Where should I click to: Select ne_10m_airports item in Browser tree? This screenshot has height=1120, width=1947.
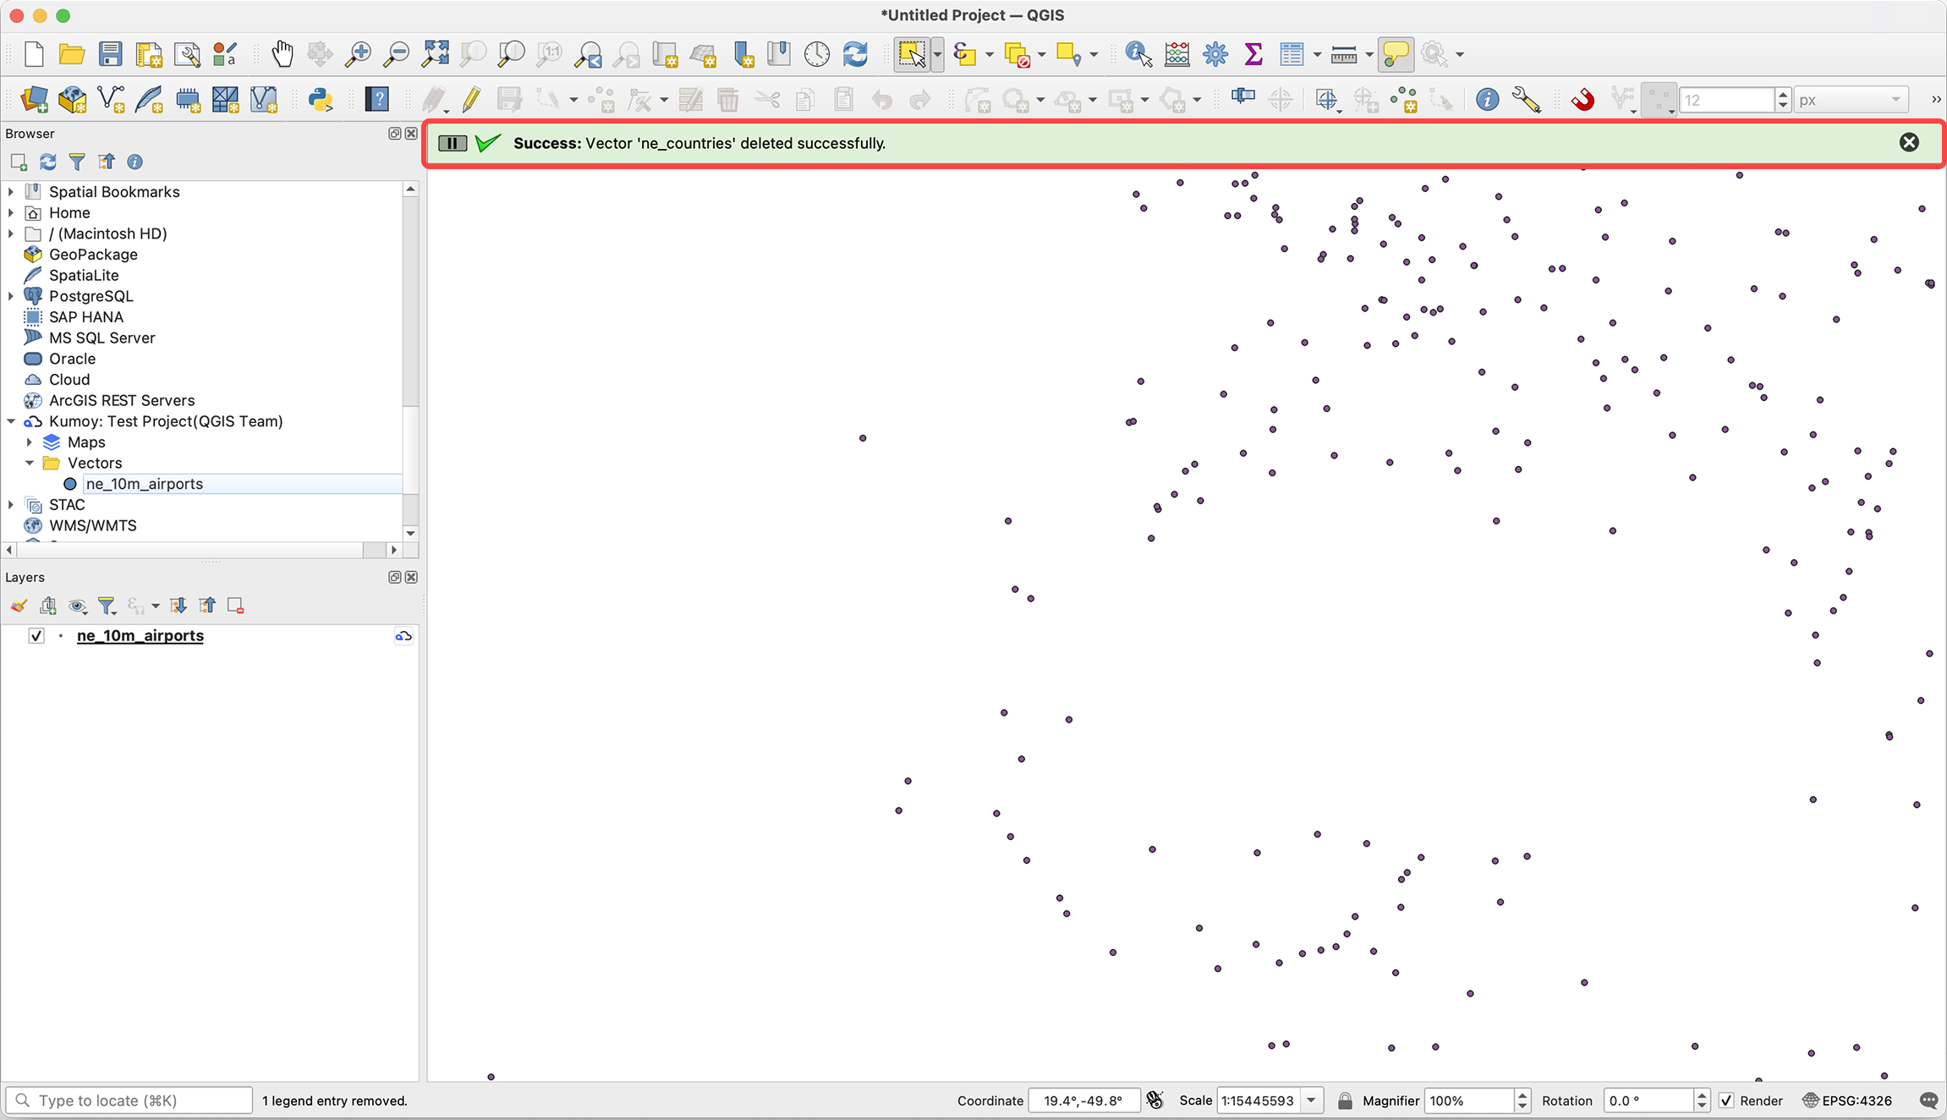pos(144,484)
